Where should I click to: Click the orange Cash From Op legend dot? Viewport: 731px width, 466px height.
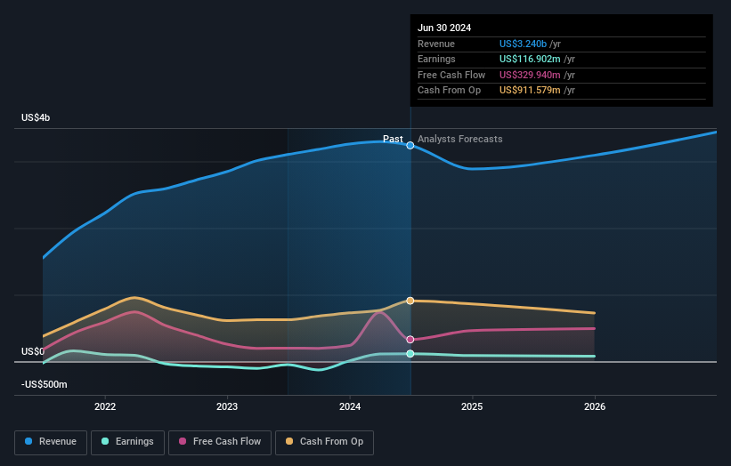289,441
